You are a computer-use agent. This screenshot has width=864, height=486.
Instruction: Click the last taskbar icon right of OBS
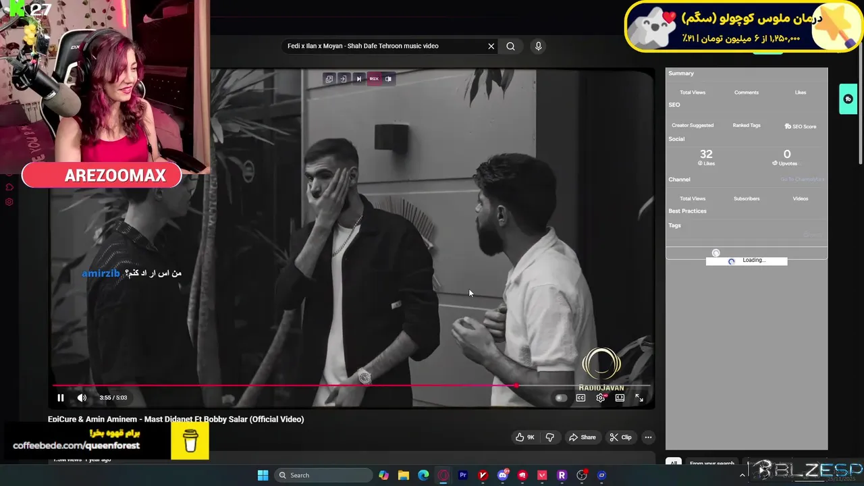[x=601, y=475]
